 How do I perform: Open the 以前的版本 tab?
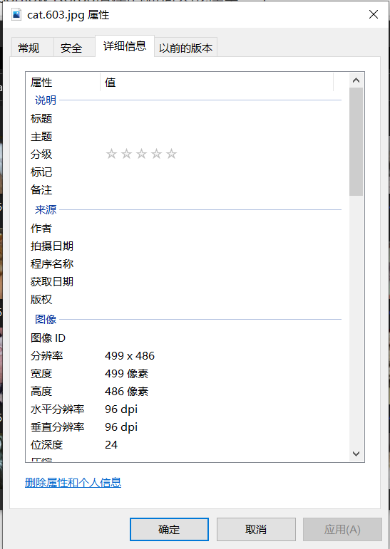(185, 47)
